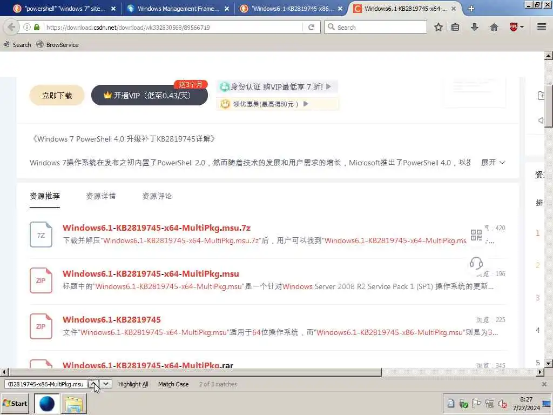Screen dimensions: 553x415
Task: Find previous match with the up arrow
Action: pos(93,384)
